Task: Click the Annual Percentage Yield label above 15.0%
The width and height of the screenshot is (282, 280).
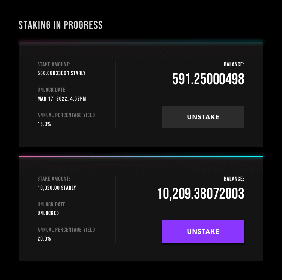Action: 67,115
